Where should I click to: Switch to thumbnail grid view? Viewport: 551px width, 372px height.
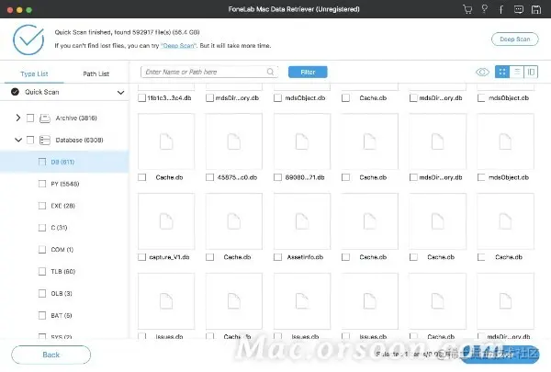502,72
